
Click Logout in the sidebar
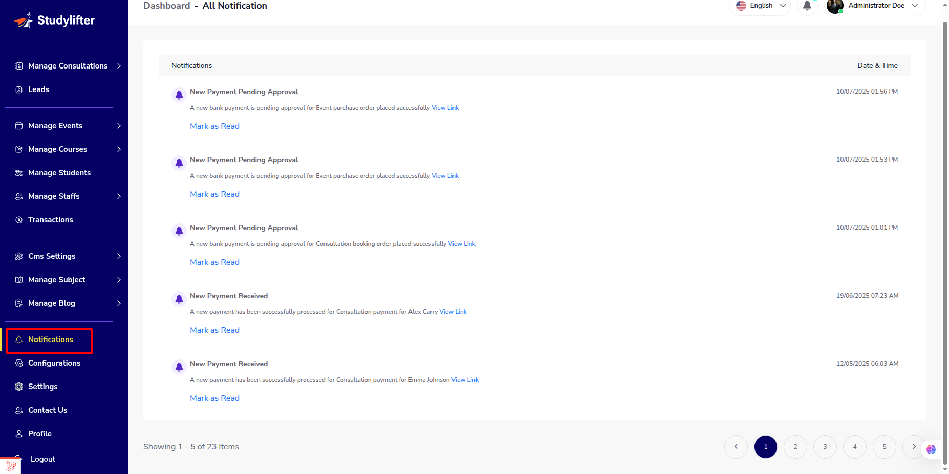(43, 459)
